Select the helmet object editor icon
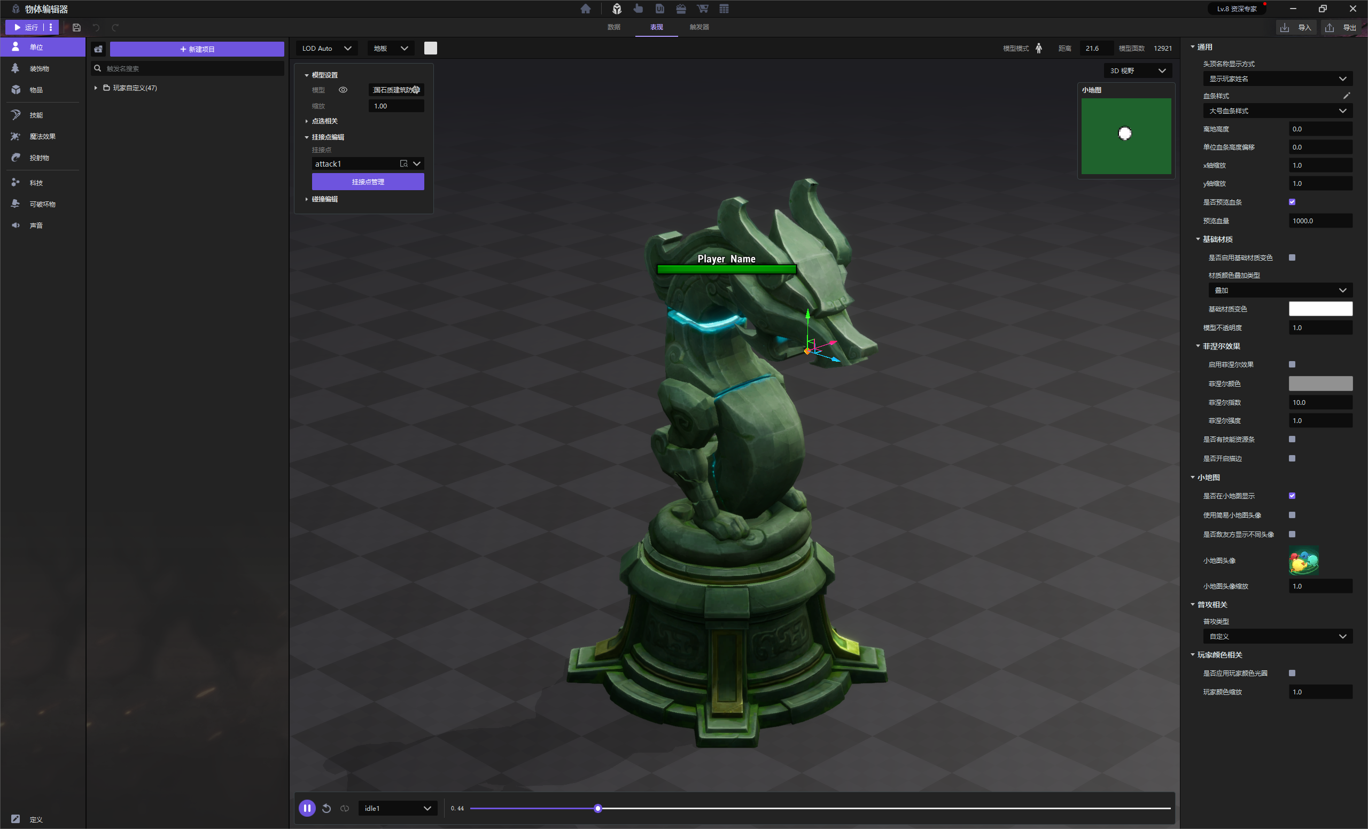Screen dimensions: 1368x829 pyautogui.click(x=617, y=9)
